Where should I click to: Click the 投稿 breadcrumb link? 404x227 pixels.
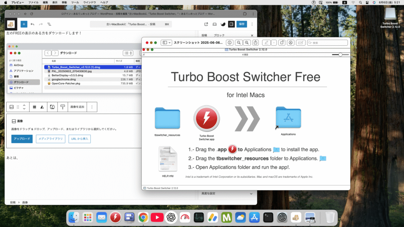pos(13,203)
